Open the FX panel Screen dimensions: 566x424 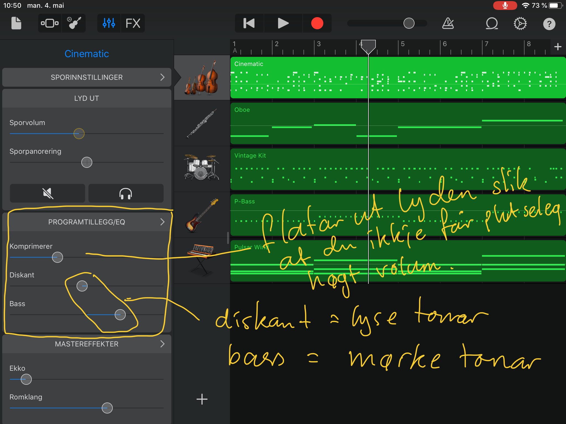[x=133, y=23]
